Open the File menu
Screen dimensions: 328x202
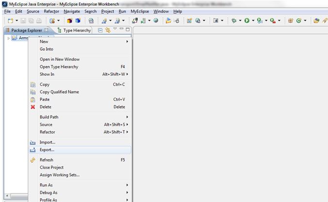(x=7, y=12)
